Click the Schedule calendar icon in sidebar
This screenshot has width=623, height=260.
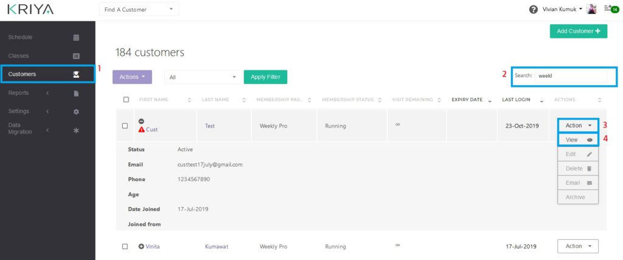click(x=76, y=38)
